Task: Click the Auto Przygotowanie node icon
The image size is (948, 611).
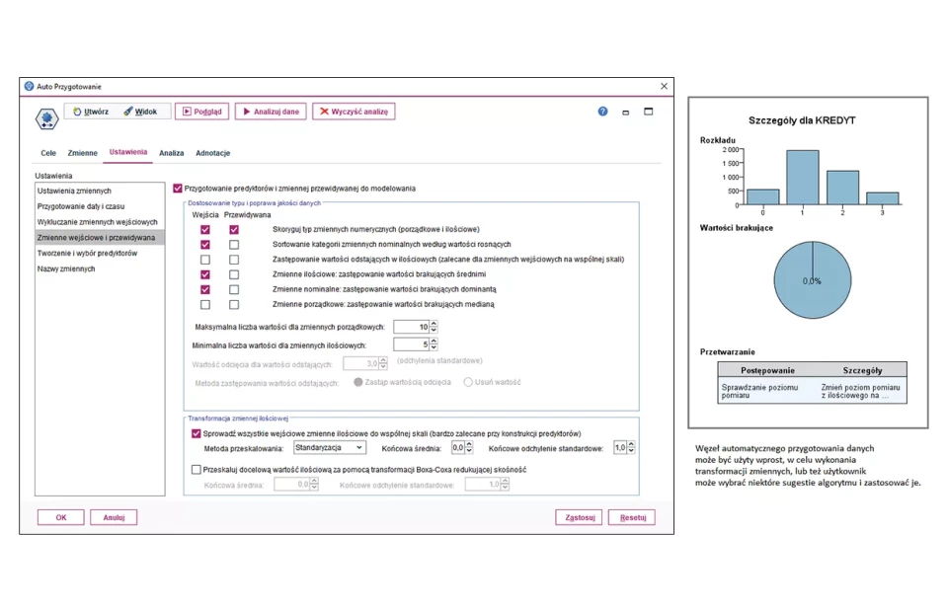Action: [x=46, y=119]
